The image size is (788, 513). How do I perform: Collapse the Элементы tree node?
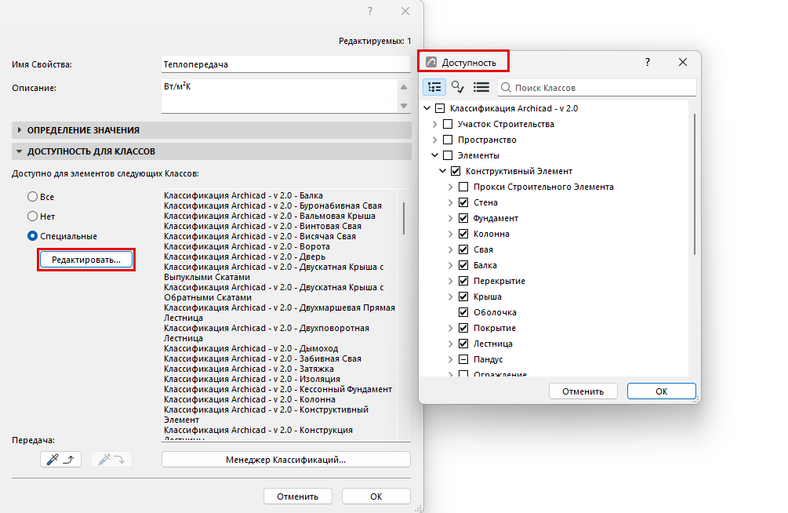(434, 155)
